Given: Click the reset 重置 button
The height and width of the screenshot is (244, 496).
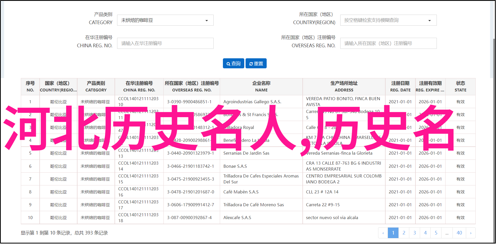Looking at the screenshot, I should pos(256,63).
